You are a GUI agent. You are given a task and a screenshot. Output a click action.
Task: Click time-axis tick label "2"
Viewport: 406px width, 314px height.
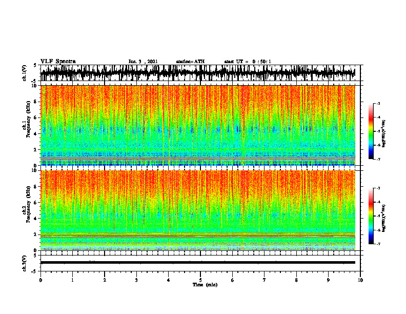(105, 280)
